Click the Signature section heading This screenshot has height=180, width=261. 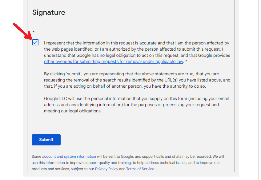[x=49, y=12]
